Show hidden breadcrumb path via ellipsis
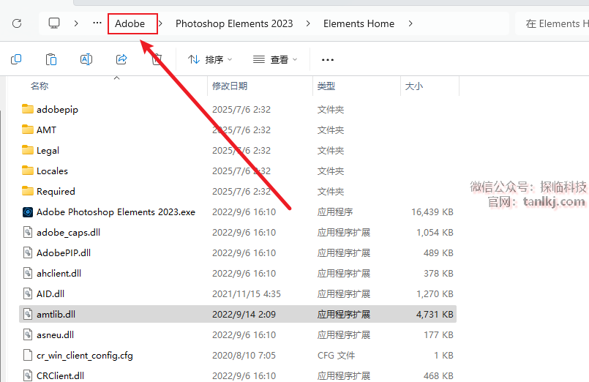Screen dimensions: 589x382 97,23
